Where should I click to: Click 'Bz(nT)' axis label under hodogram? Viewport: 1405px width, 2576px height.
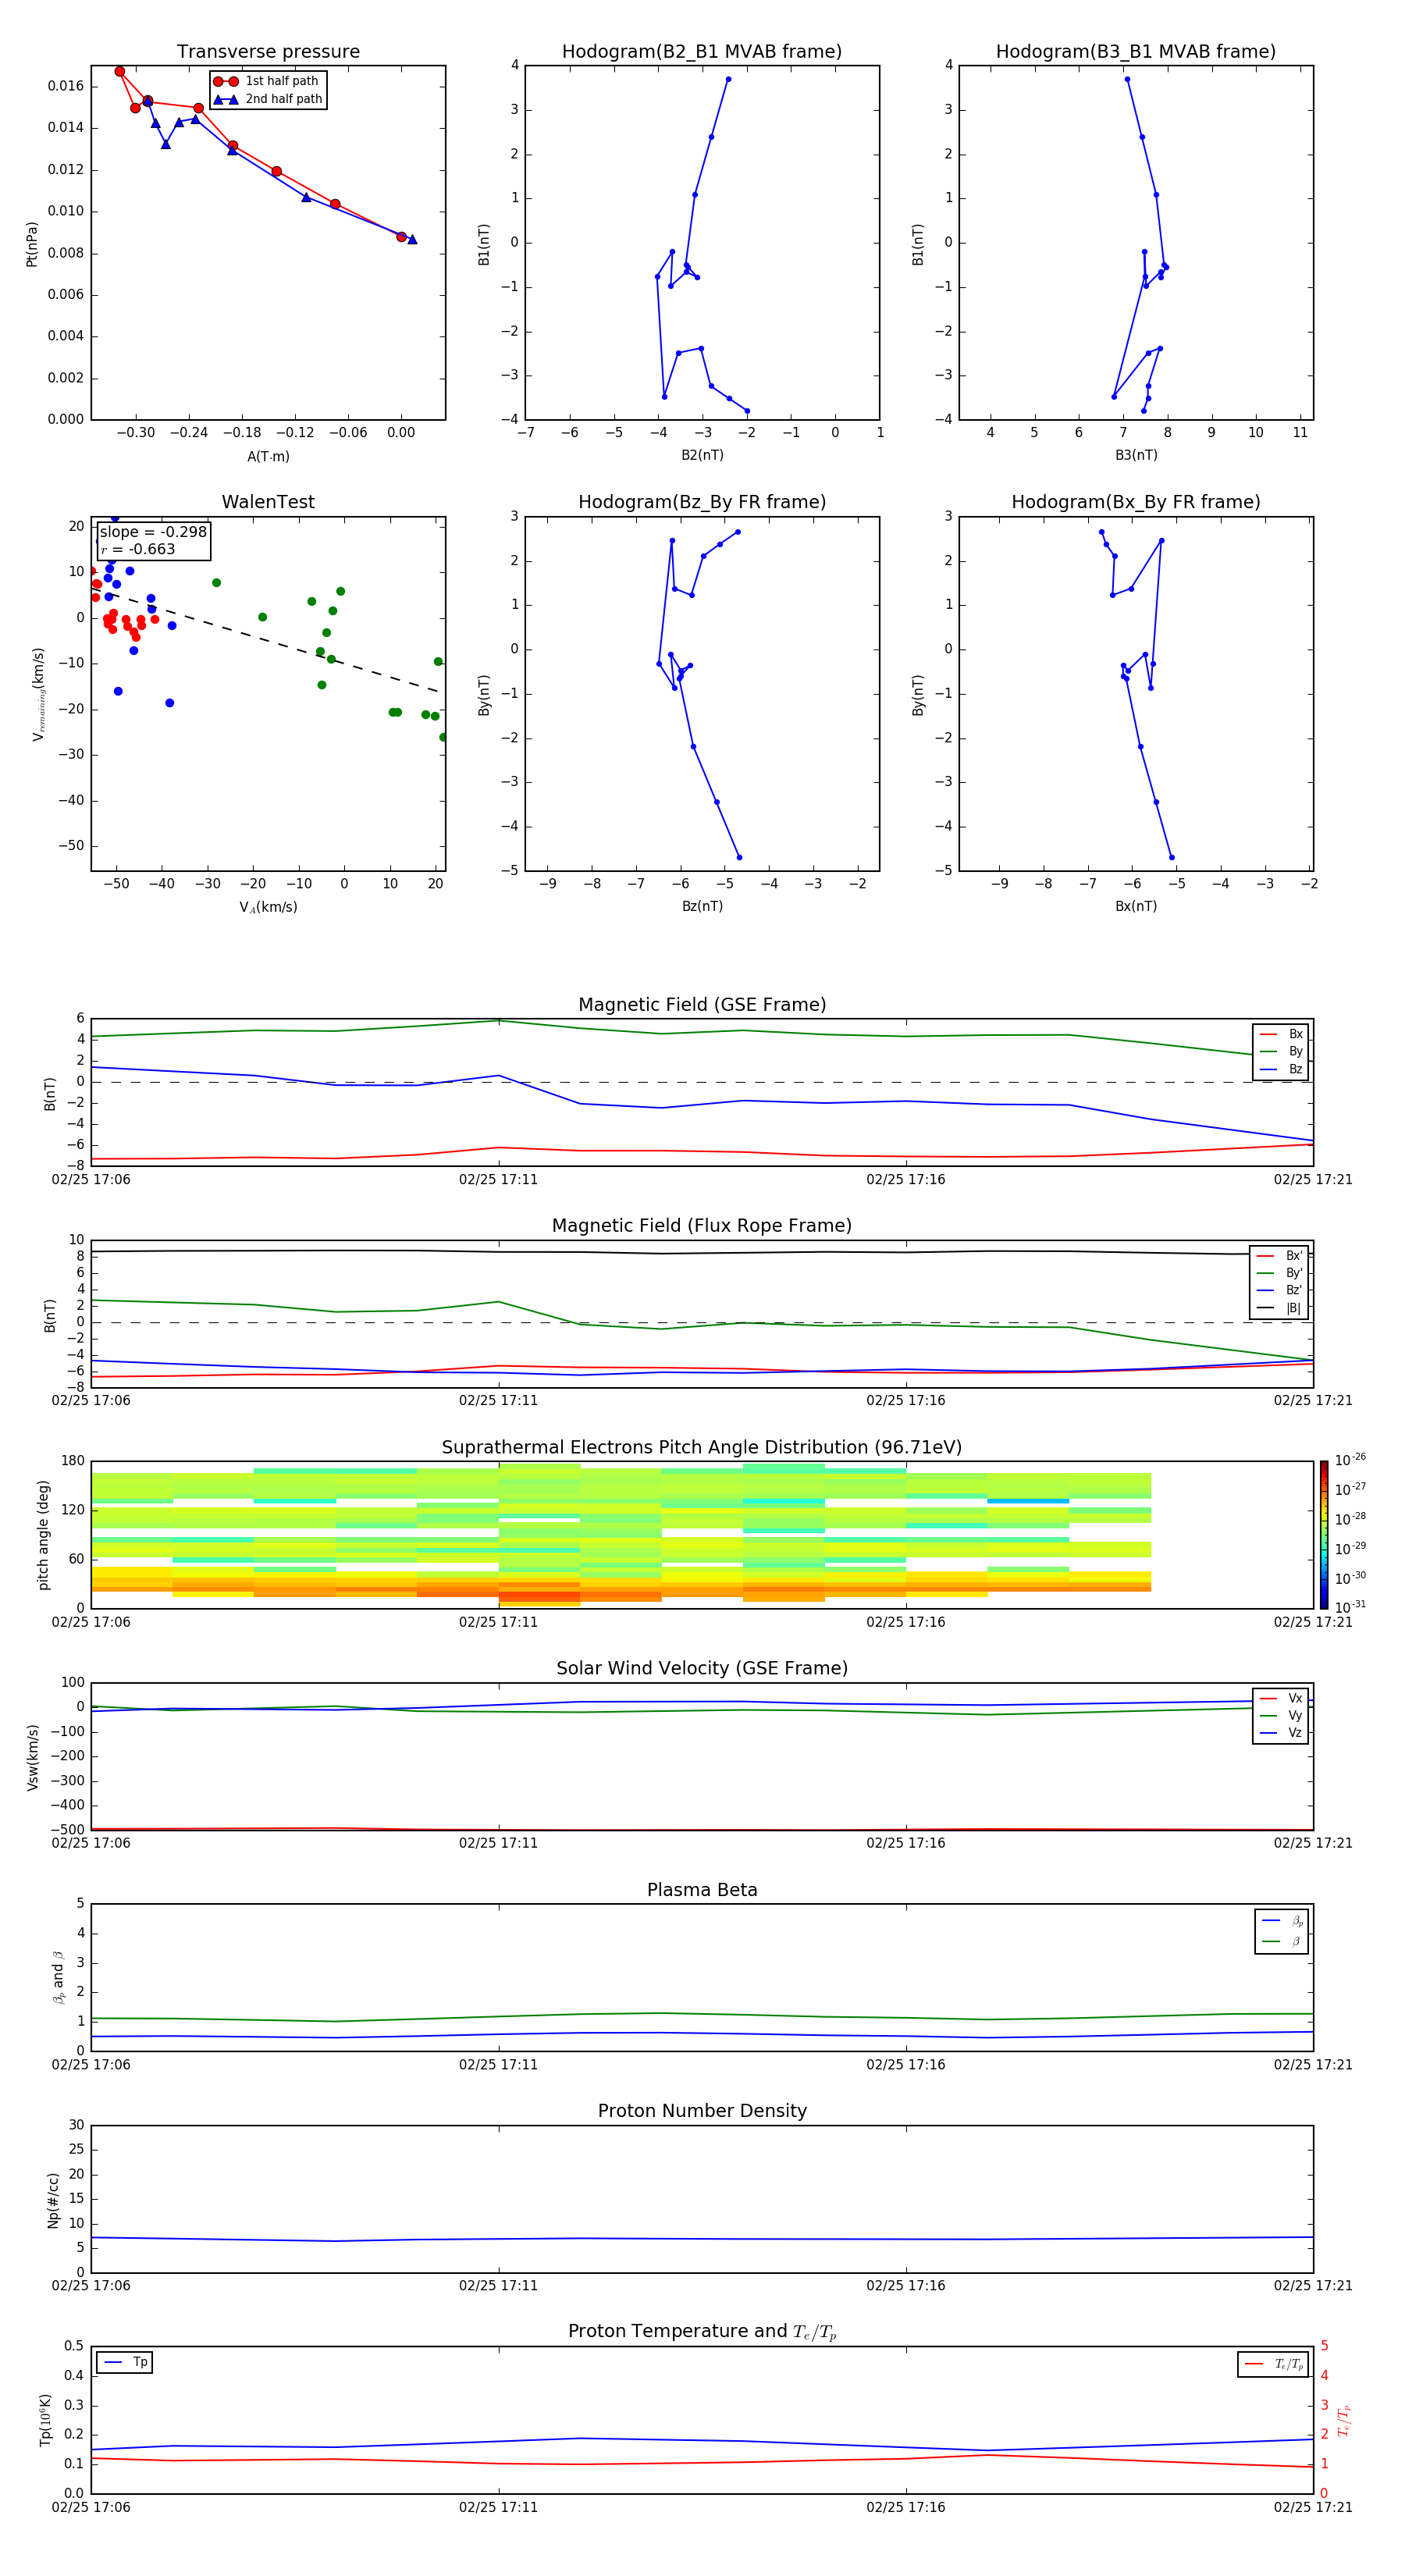click(x=702, y=906)
